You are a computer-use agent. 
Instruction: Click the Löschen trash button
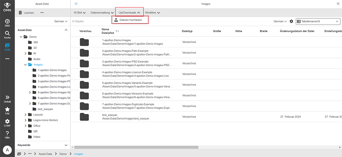(26, 13)
